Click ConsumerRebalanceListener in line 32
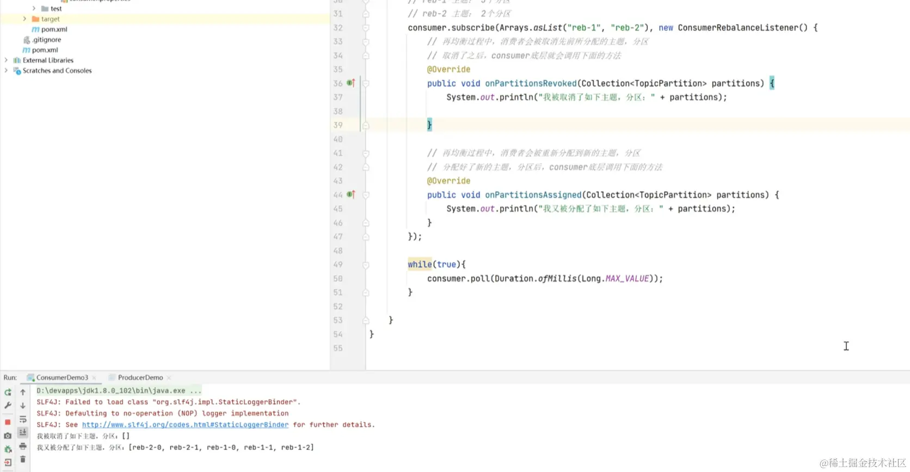This screenshot has width=910, height=472. [x=738, y=28]
